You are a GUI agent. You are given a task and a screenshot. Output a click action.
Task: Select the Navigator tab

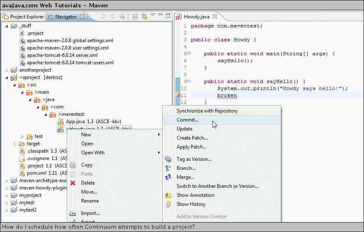tap(66, 17)
